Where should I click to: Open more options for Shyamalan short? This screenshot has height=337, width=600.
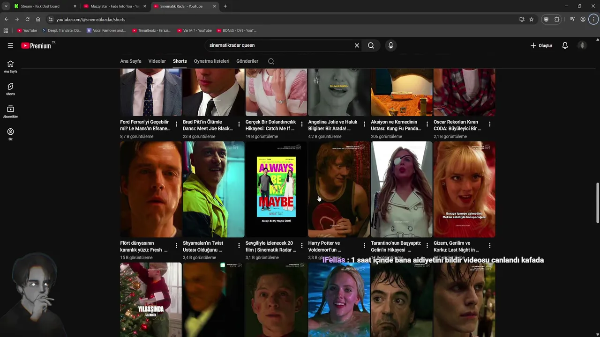pyautogui.click(x=239, y=245)
